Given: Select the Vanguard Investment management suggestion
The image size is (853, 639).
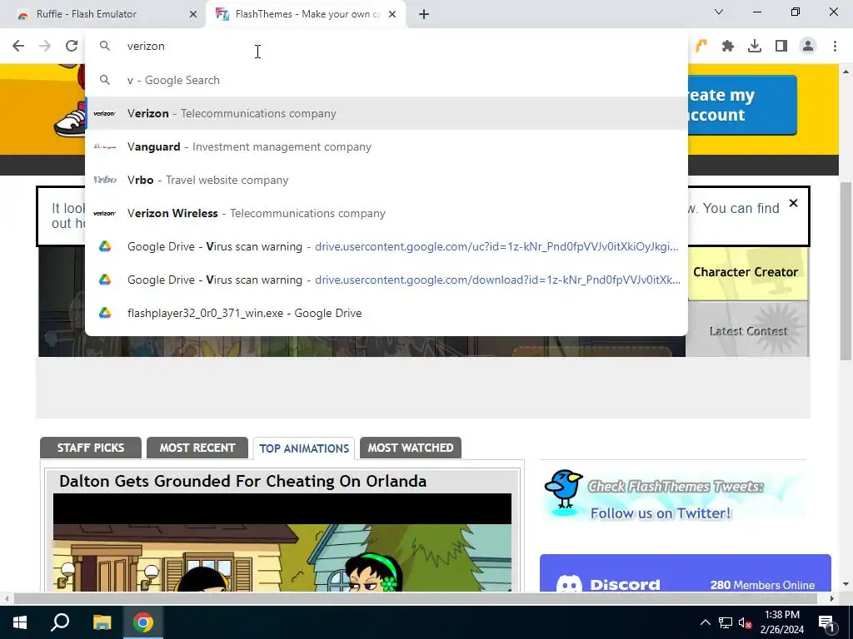Looking at the screenshot, I should (x=387, y=146).
